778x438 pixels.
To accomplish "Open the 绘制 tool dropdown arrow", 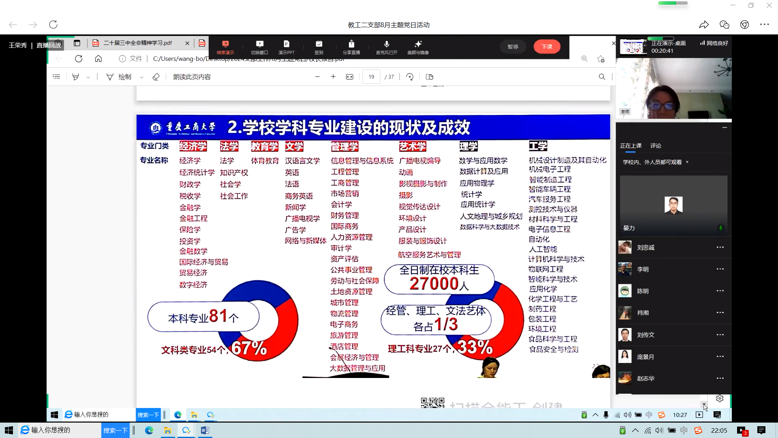I will [x=141, y=77].
